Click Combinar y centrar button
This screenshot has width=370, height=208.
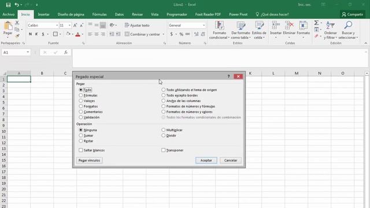(x=143, y=34)
